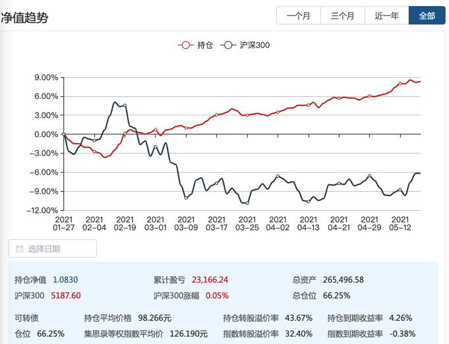Toggle the 沪深300 series legend
This screenshot has height=344, width=449.
[245, 45]
